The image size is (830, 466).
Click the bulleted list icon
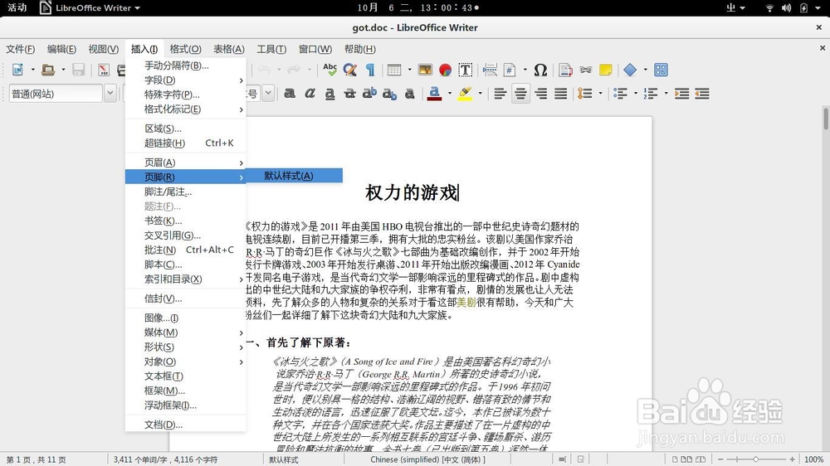(620, 94)
